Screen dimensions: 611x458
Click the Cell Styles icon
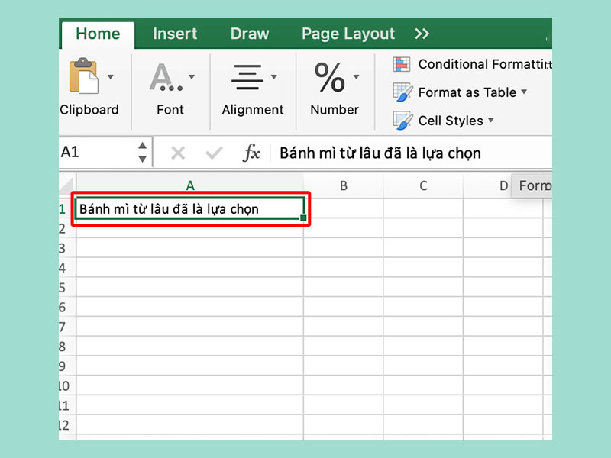pyautogui.click(x=402, y=121)
